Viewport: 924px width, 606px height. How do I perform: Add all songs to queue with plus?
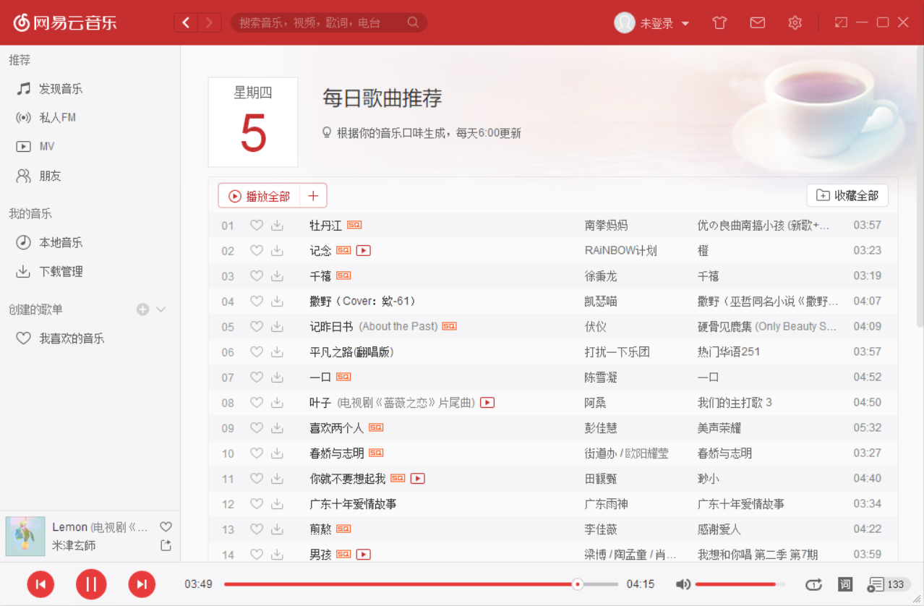tap(313, 196)
